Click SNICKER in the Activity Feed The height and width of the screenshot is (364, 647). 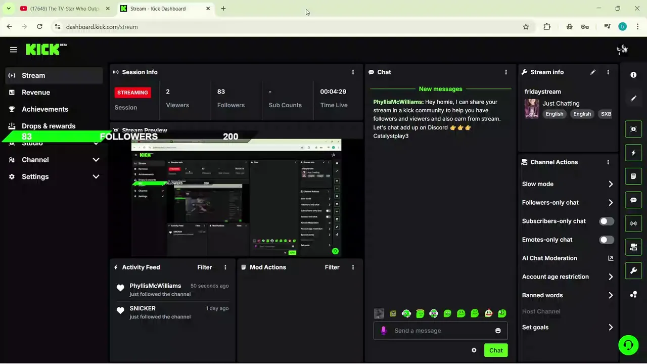click(x=143, y=308)
